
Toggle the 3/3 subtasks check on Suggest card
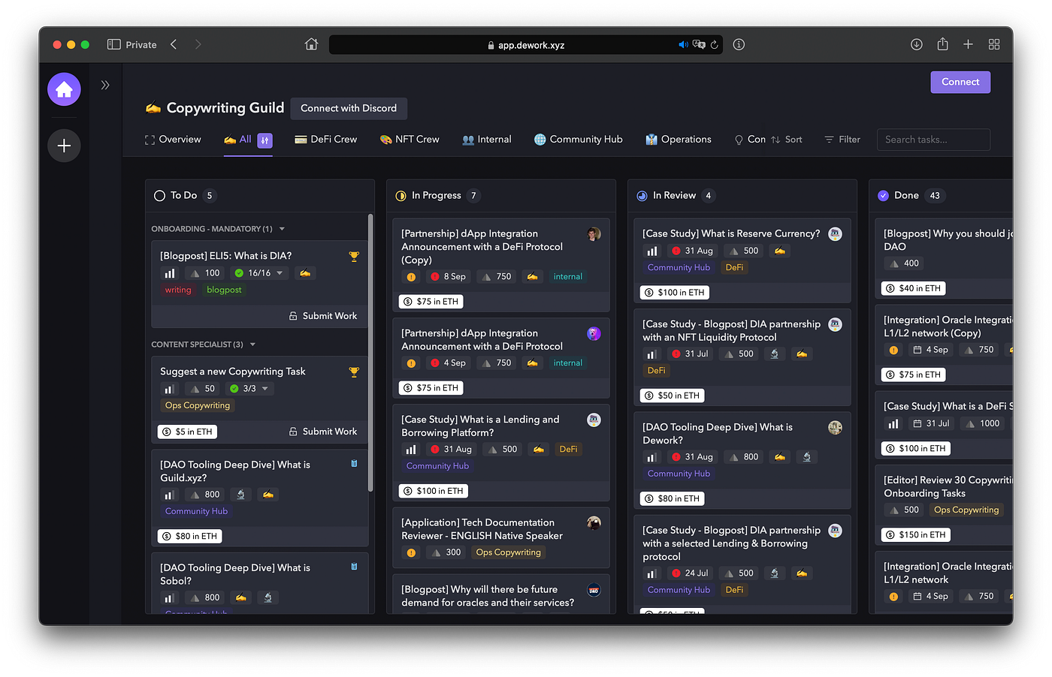[x=234, y=389]
